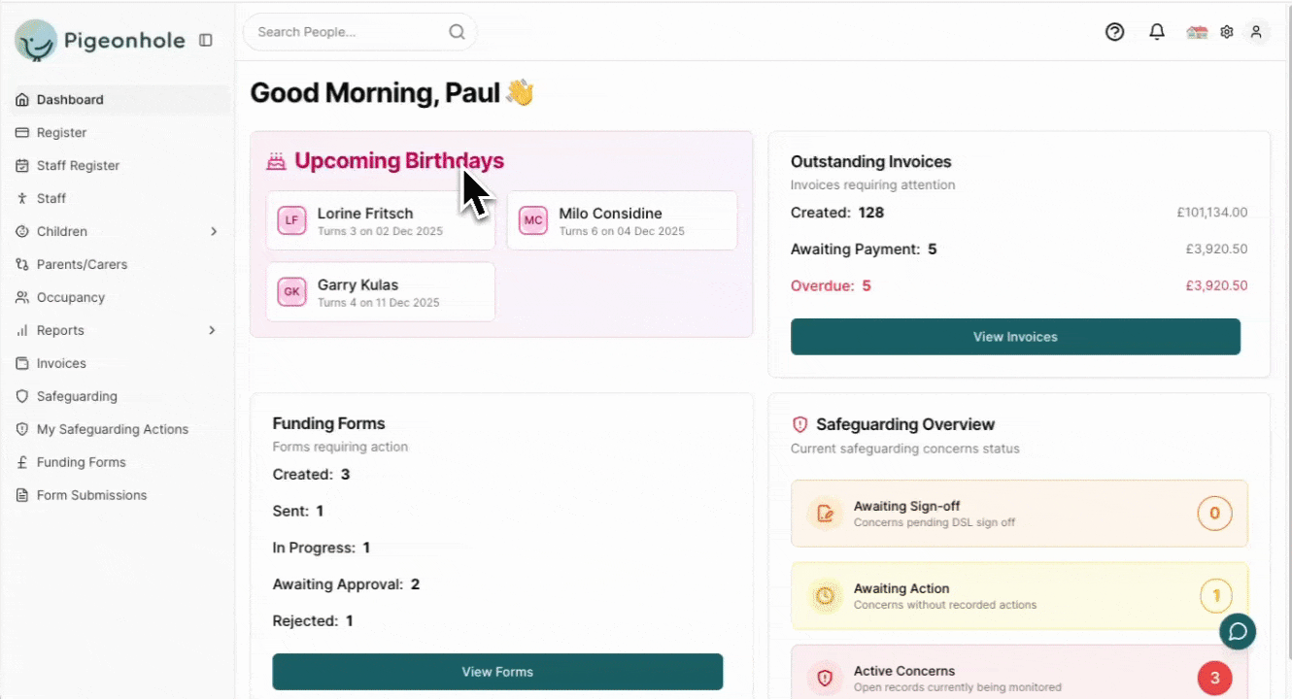Viewport: 1292px width, 699px height.
Task: Open the user profile icon
Action: pyautogui.click(x=1256, y=32)
